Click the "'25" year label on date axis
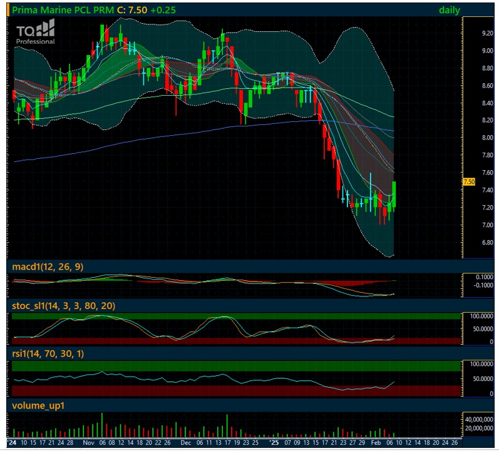Viewport: 499px width, 451px height. 274,442
